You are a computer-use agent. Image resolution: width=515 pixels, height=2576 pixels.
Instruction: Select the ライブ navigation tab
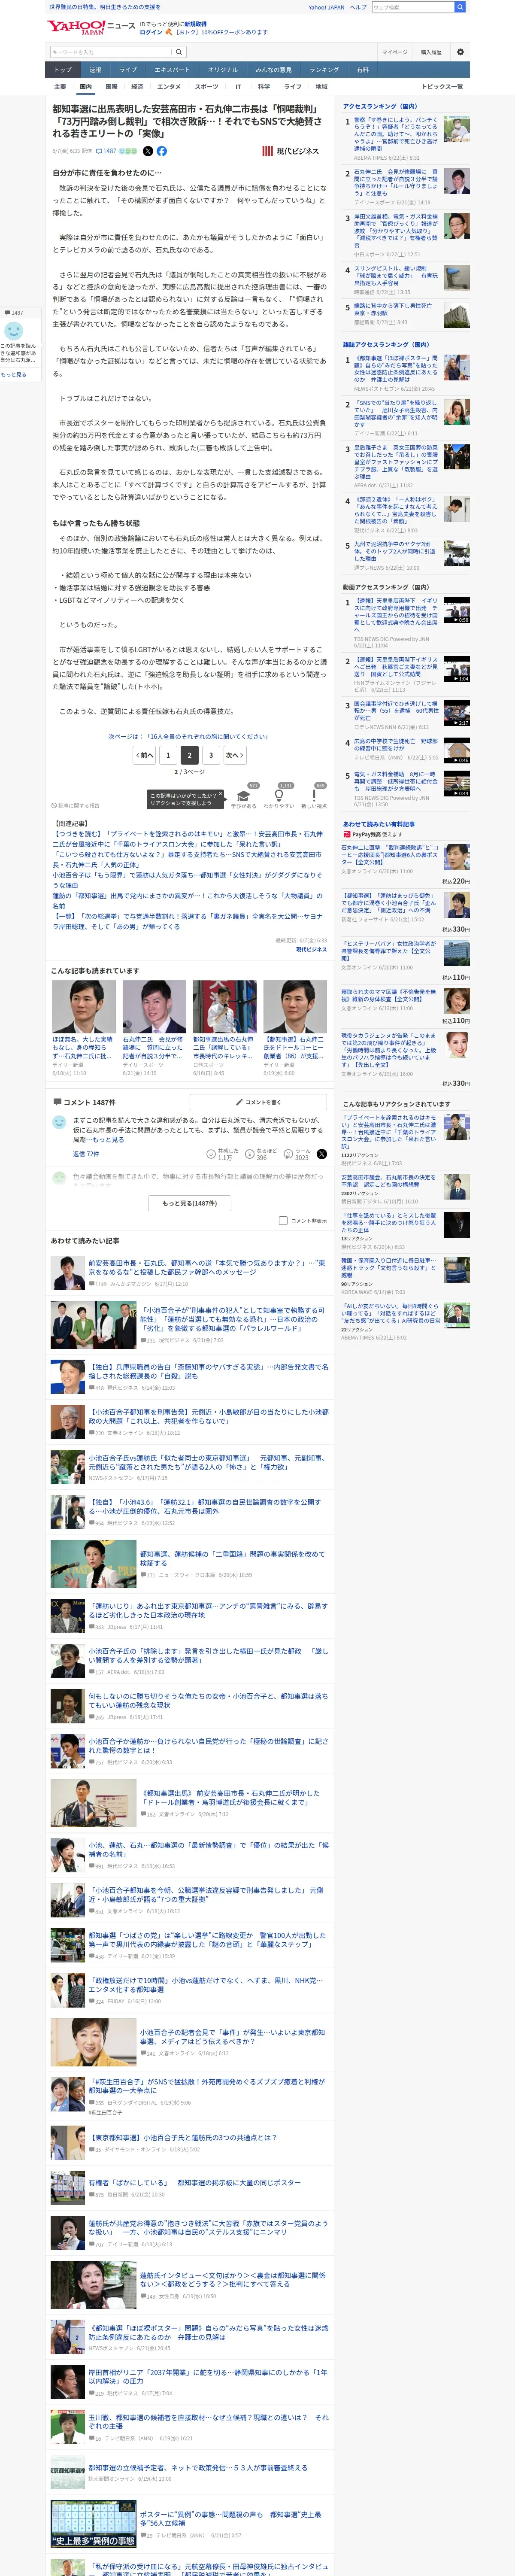click(128, 70)
